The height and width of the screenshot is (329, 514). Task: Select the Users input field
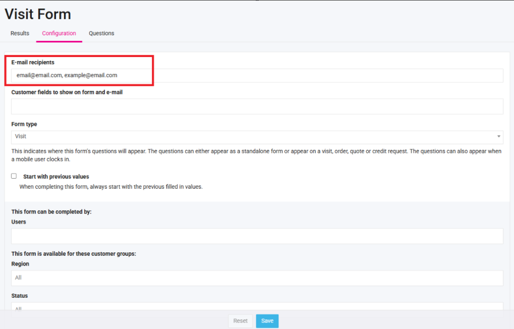point(257,236)
